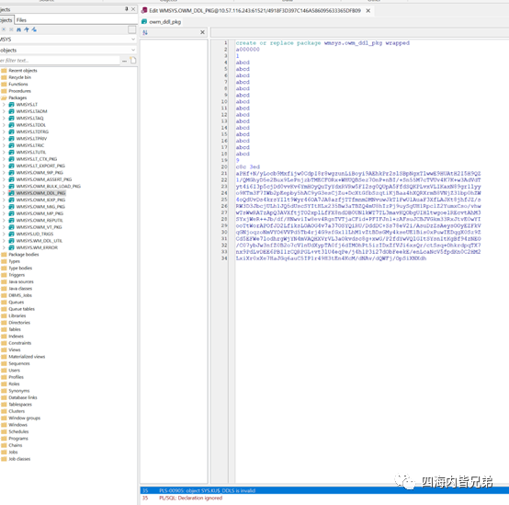Select the owm_ddl_pkg editor tab

[162, 22]
